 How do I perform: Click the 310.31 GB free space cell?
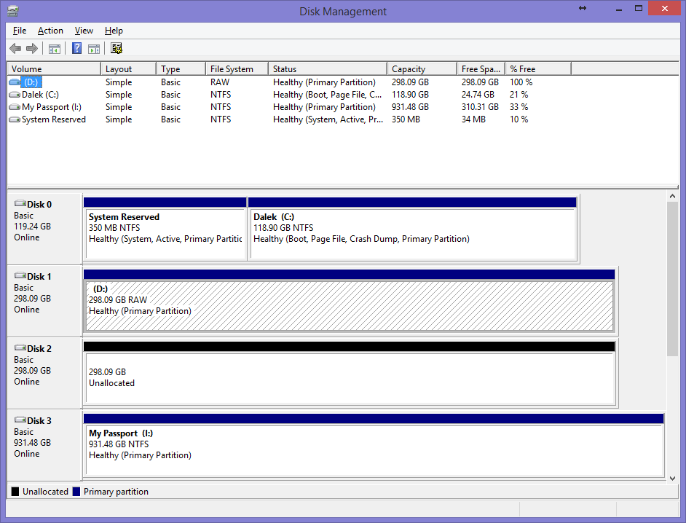tap(480, 107)
